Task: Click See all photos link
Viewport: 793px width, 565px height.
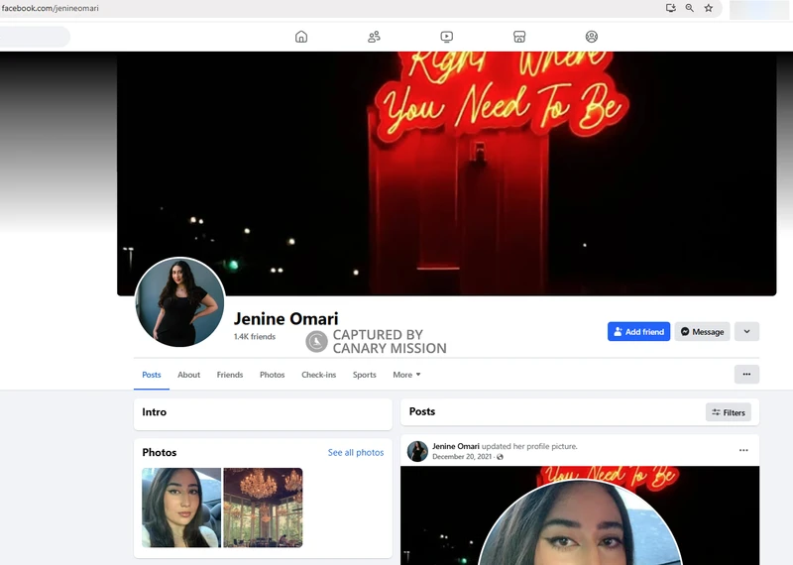Action: coord(356,452)
